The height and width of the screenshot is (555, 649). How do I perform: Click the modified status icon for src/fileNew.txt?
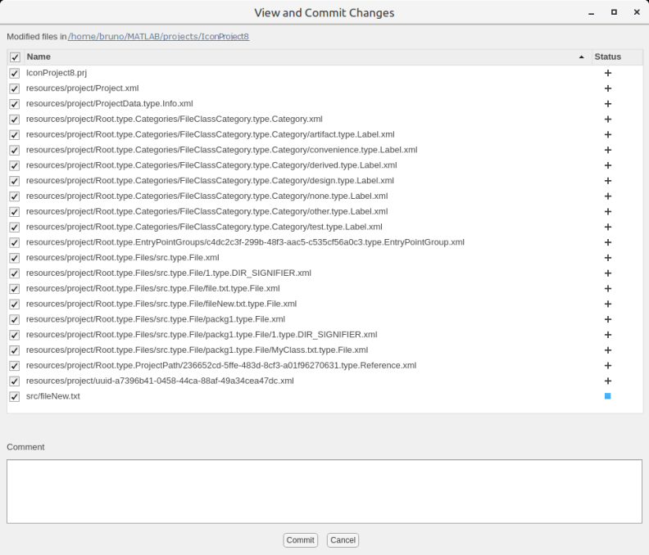tap(607, 396)
